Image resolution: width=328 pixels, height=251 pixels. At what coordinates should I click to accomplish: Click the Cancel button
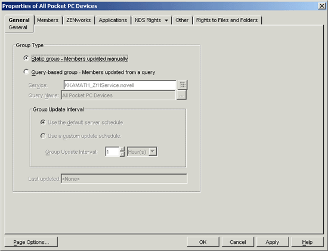[238, 242]
